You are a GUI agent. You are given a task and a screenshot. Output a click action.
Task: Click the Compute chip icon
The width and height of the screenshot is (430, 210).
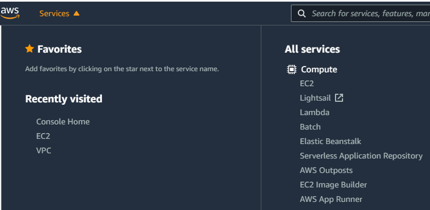click(x=291, y=69)
